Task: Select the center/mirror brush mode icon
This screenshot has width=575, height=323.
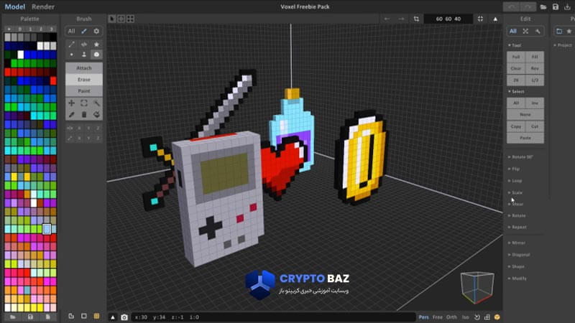Action: 84,45
